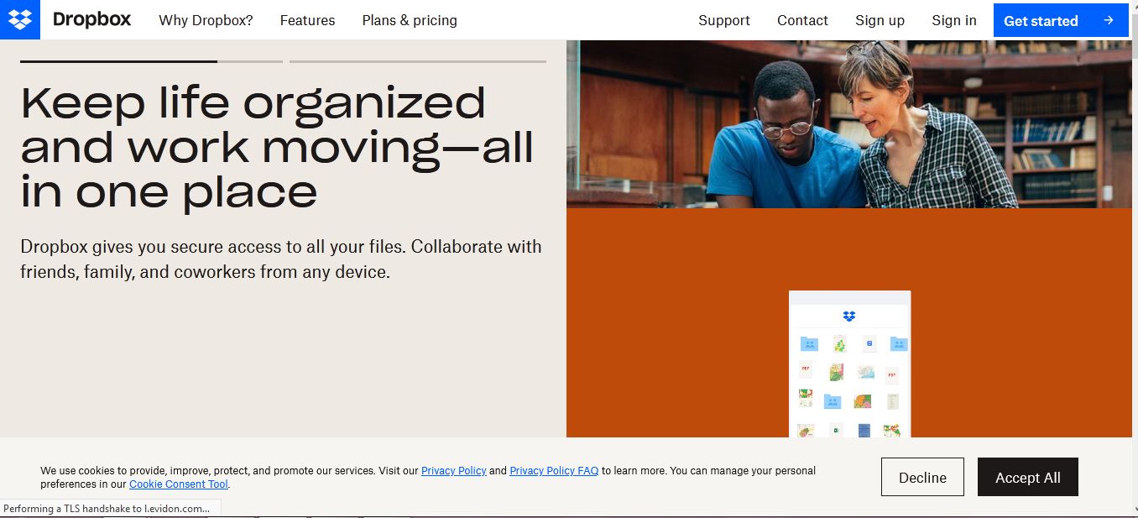Click the library photo of two people
1138x518 pixels.
[x=849, y=123]
